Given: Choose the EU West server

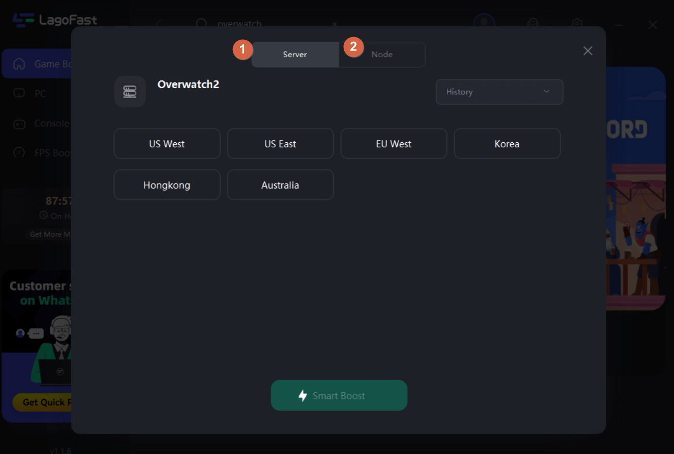Looking at the screenshot, I should tap(394, 144).
